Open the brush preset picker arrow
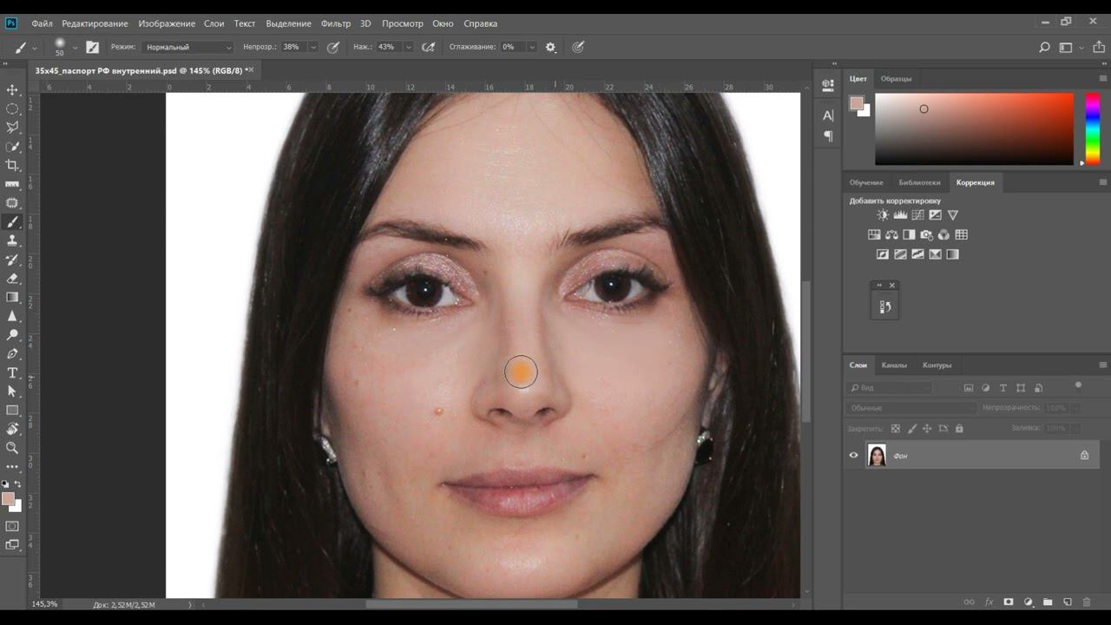This screenshot has height=625, width=1111. point(75,47)
